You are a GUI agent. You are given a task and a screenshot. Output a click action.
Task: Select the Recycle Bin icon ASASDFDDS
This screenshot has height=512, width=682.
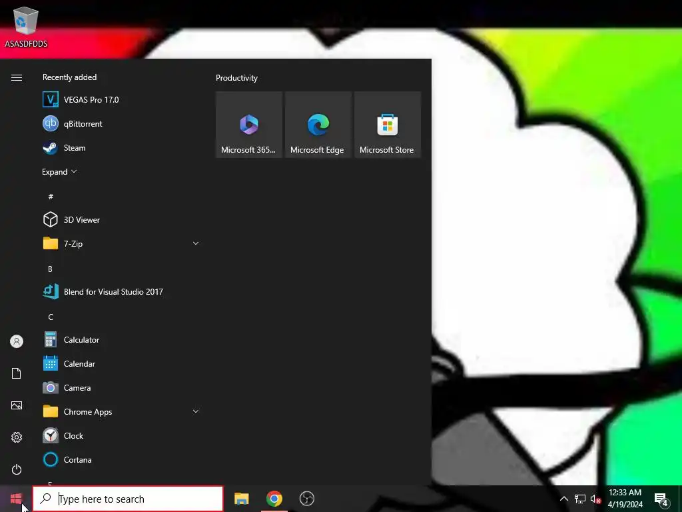[x=26, y=27]
